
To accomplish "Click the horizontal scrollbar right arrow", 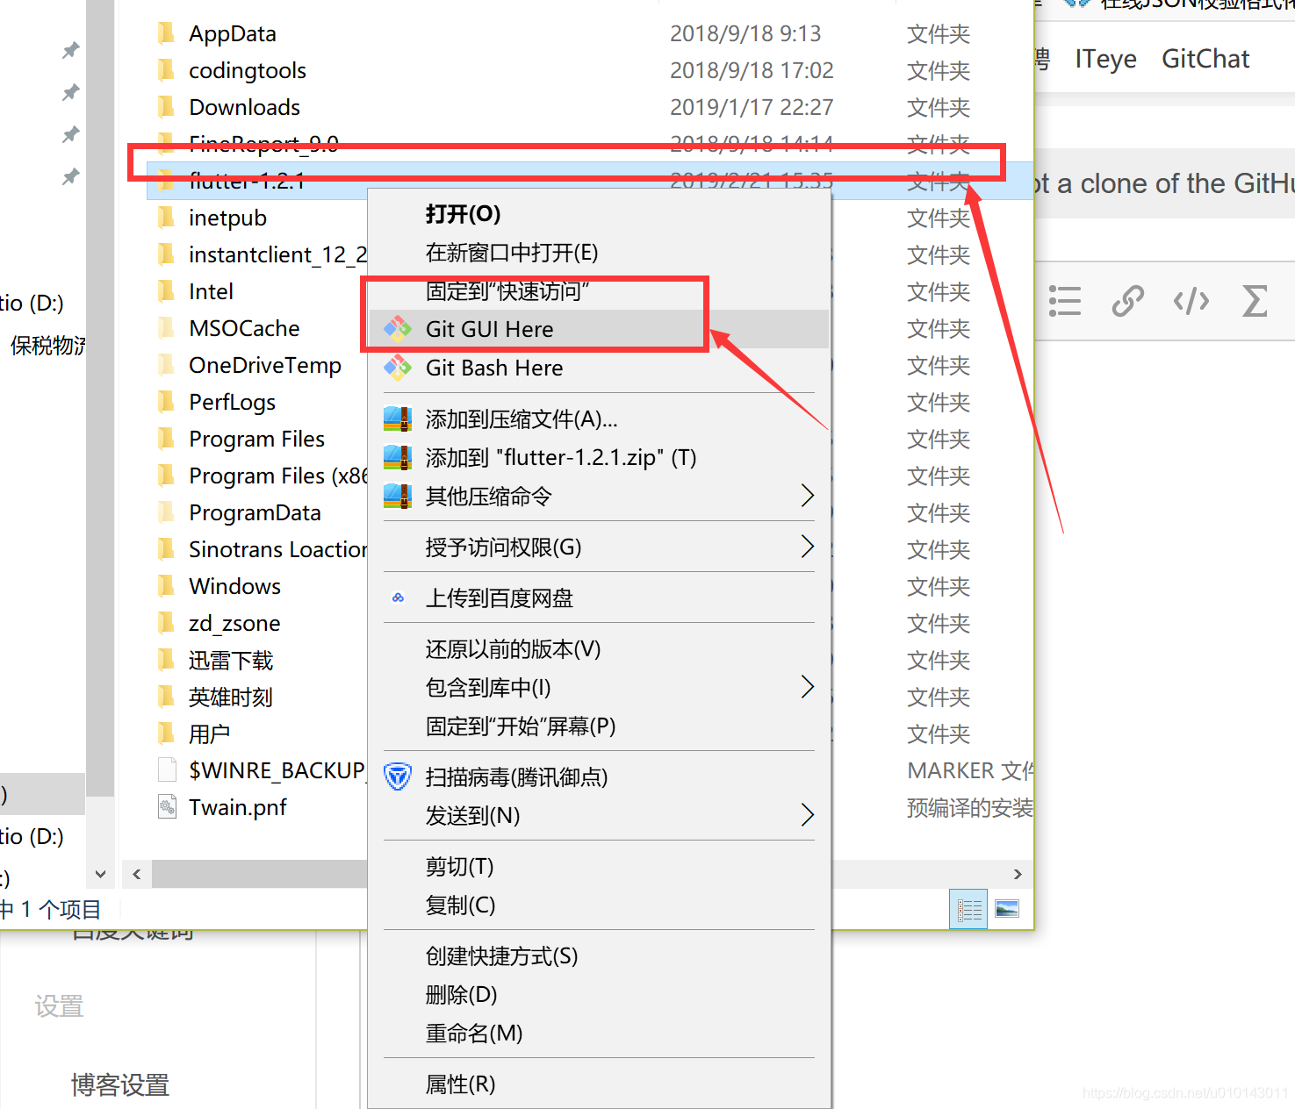I will pos(1018,874).
